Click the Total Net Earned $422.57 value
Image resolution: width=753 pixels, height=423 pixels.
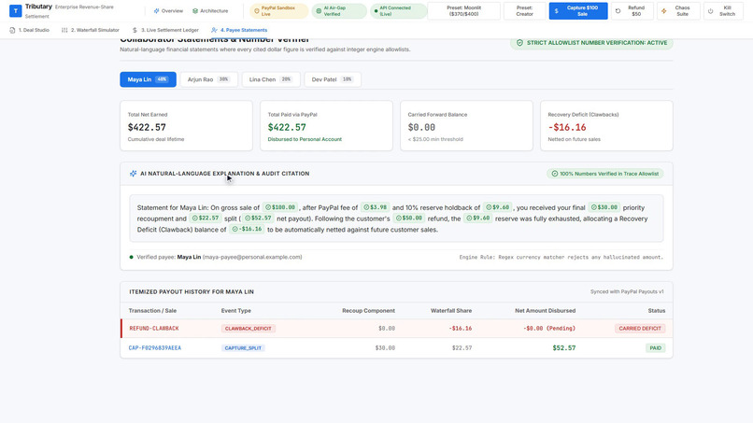pyautogui.click(x=147, y=127)
